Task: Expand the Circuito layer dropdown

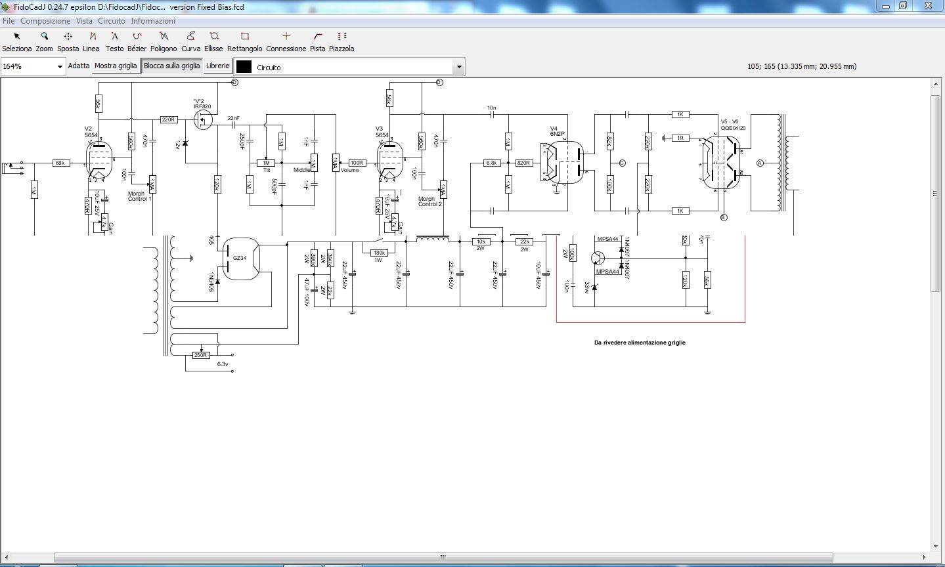Action: tap(459, 67)
